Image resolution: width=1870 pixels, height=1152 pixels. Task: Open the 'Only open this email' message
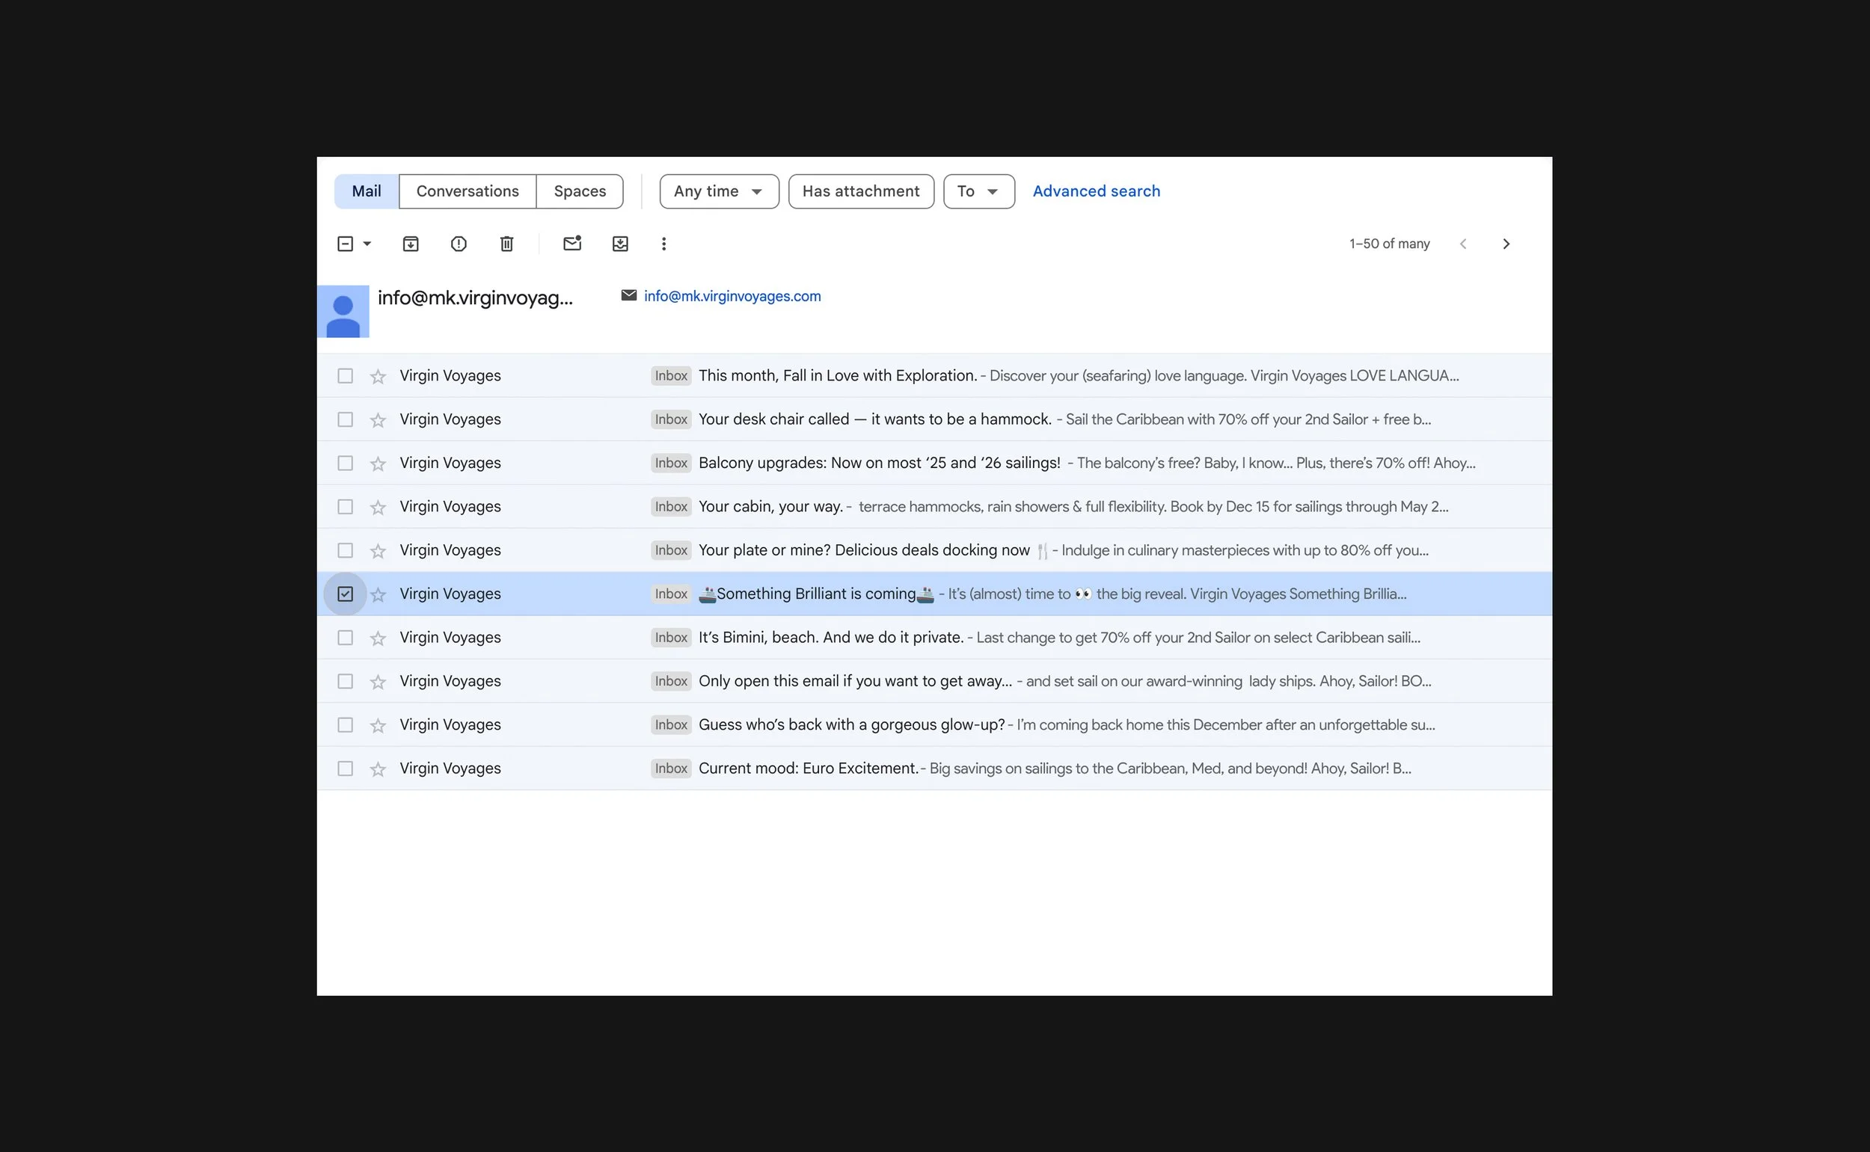[x=934, y=681]
